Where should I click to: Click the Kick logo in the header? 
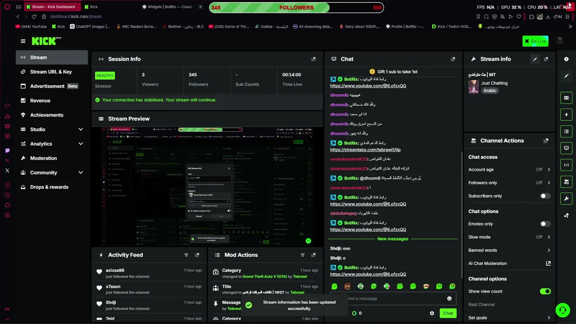(46, 41)
